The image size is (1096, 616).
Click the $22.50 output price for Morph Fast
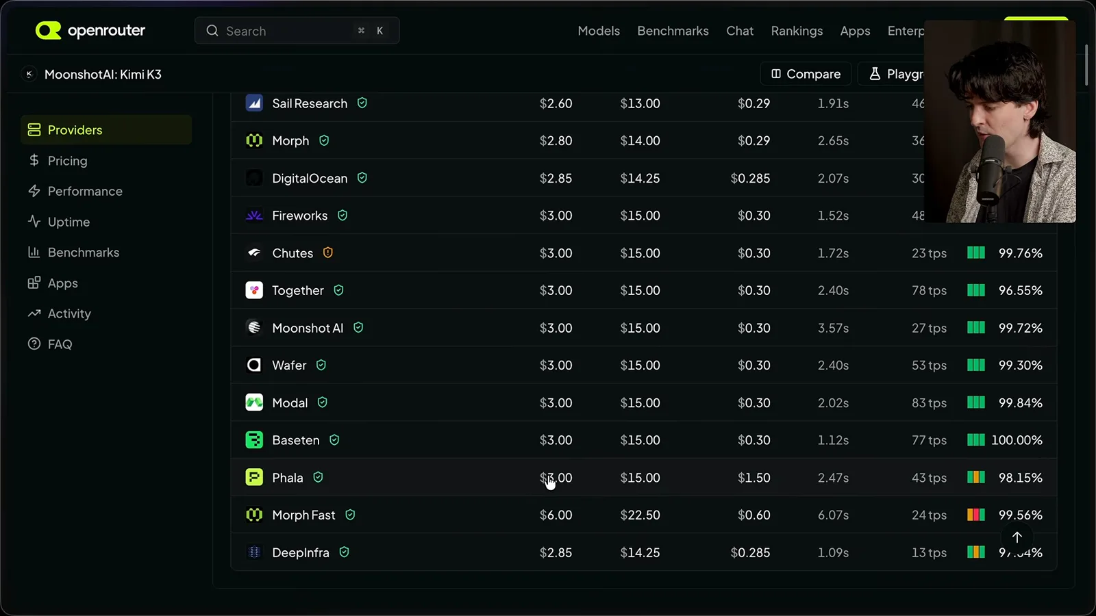coord(640,515)
